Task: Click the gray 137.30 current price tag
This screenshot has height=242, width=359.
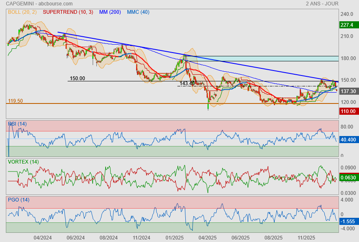Action: [348, 91]
